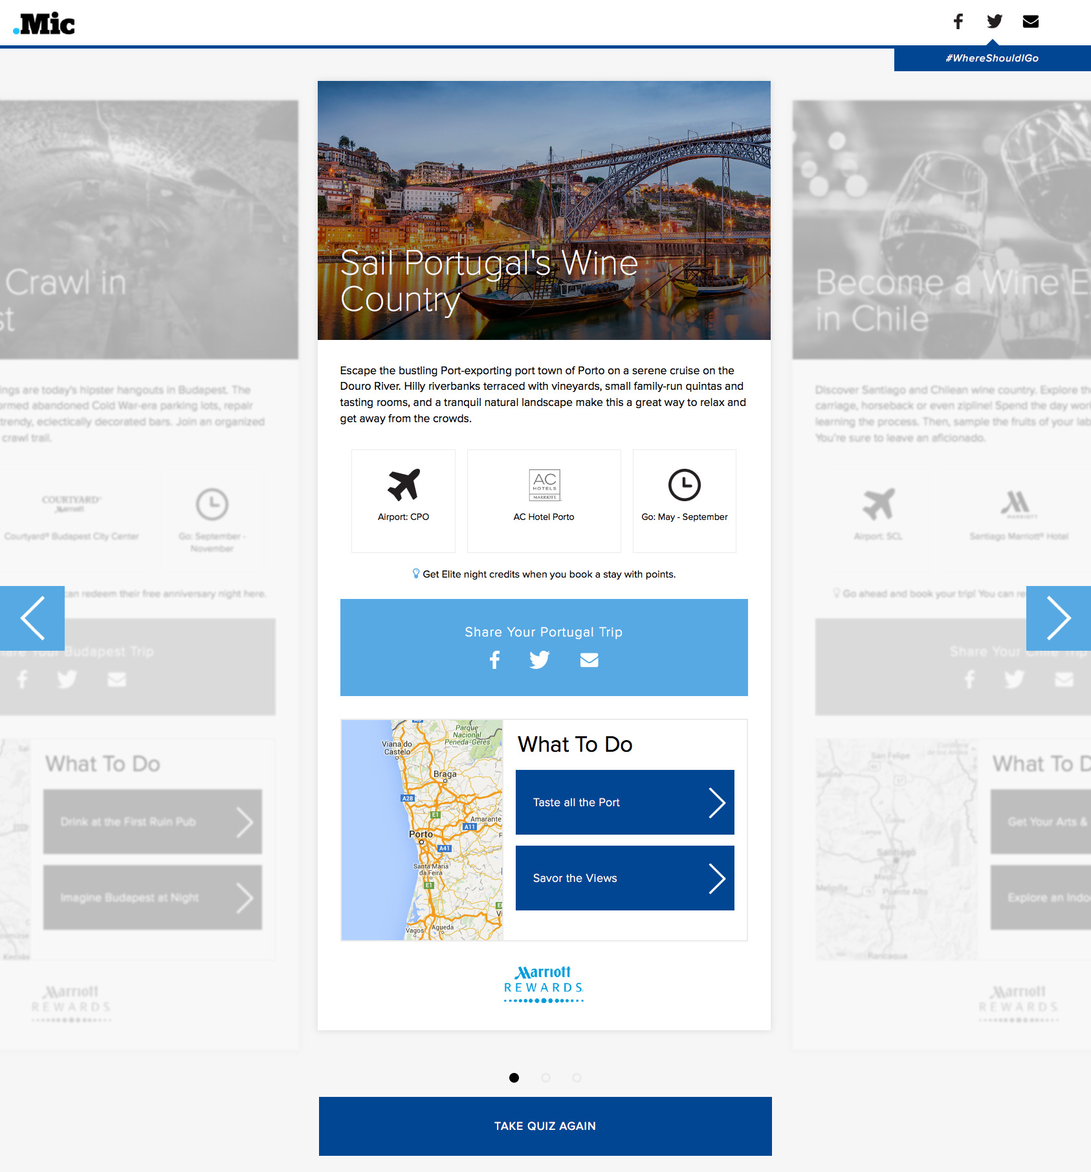Click the airplane Airport: CPO icon
Image resolution: width=1091 pixels, height=1172 pixels.
[403, 485]
